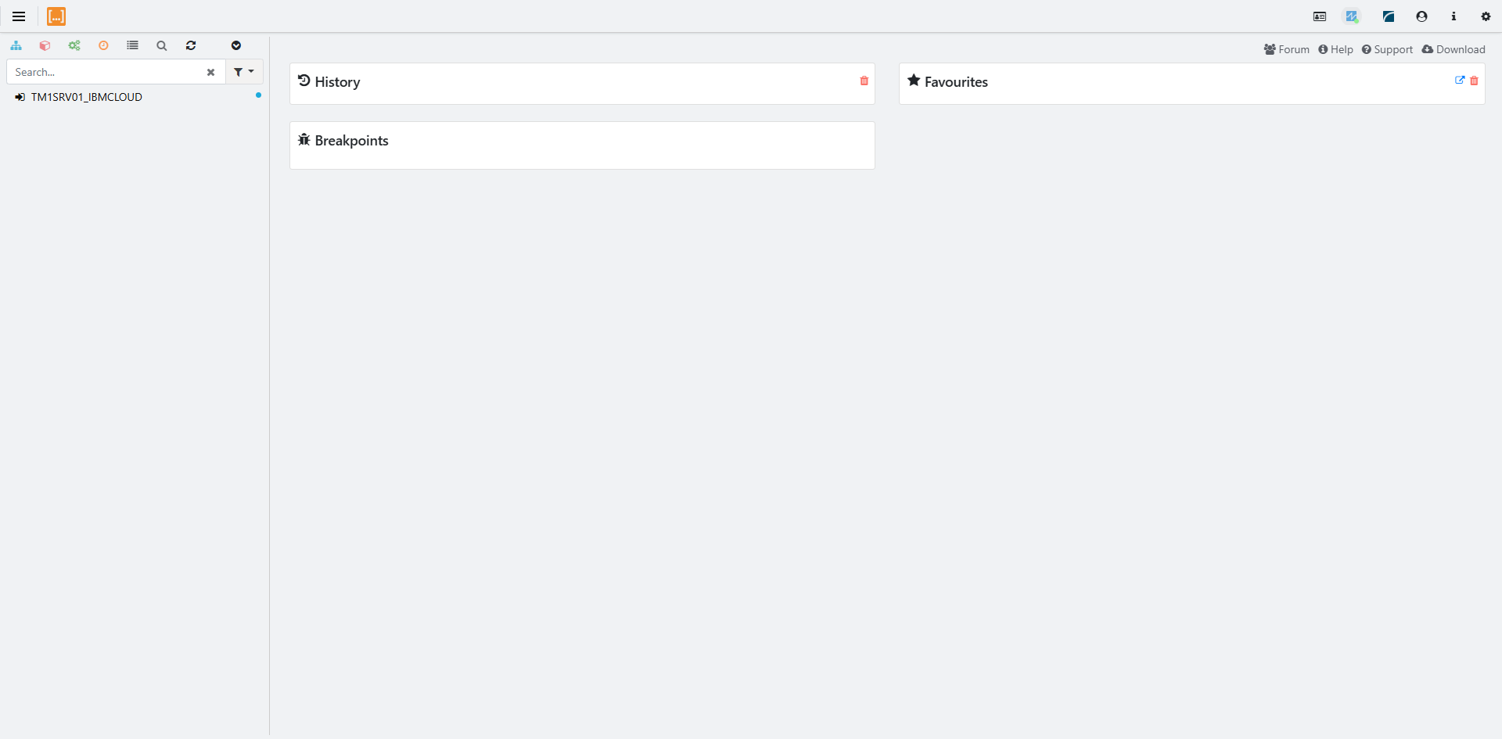Click the red cube icon
Image resolution: width=1502 pixels, height=739 pixels.
click(x=45, y=45)
